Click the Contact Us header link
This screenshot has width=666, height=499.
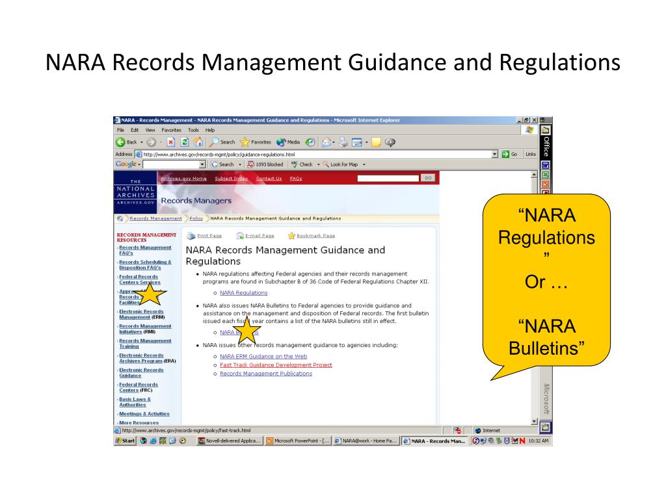pyautogui.click(x=269, y=178)
